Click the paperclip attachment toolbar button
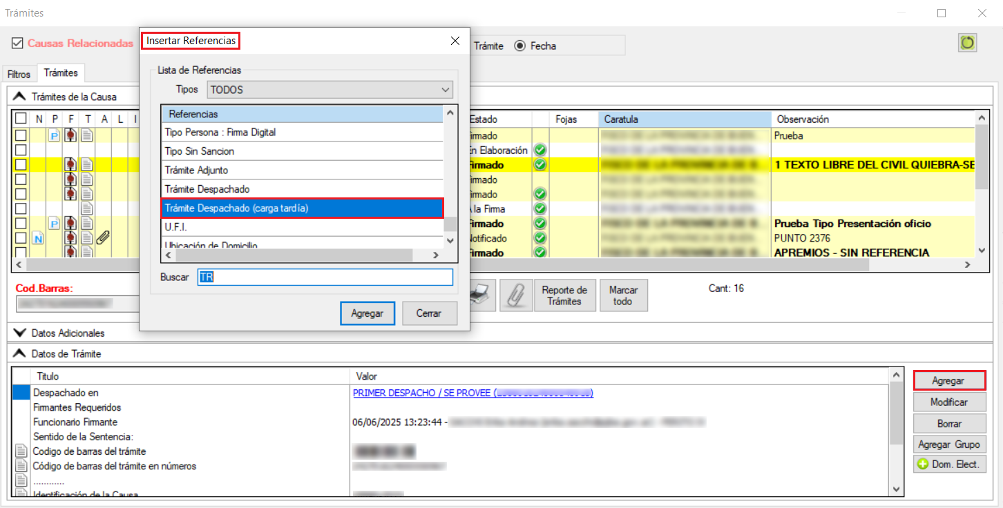The height and width of the screenshot is (508, 1003). pos(512,296)
